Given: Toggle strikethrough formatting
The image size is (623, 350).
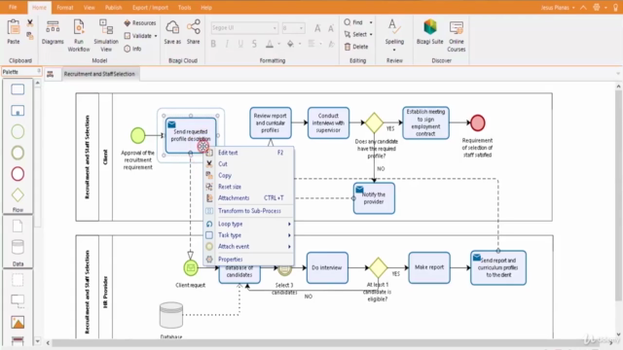Looking at the screenshot, I should [254, 44].
